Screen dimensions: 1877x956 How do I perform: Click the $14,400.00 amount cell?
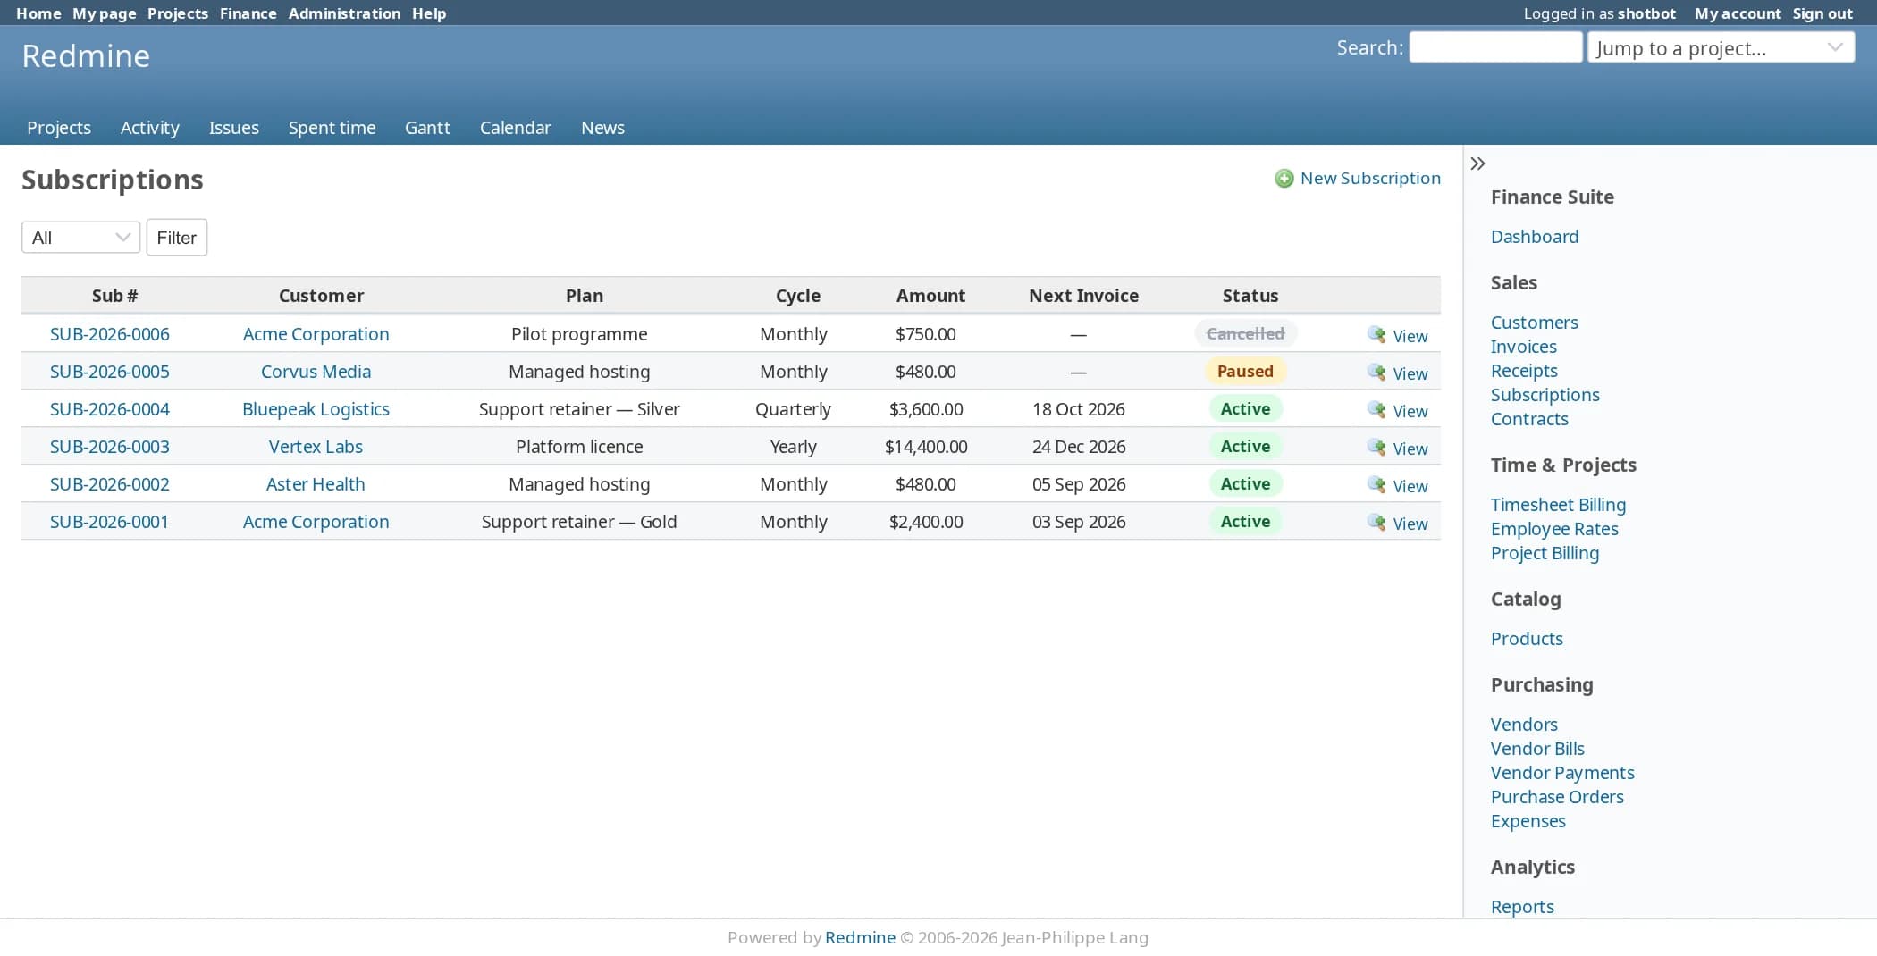[926, 447]
